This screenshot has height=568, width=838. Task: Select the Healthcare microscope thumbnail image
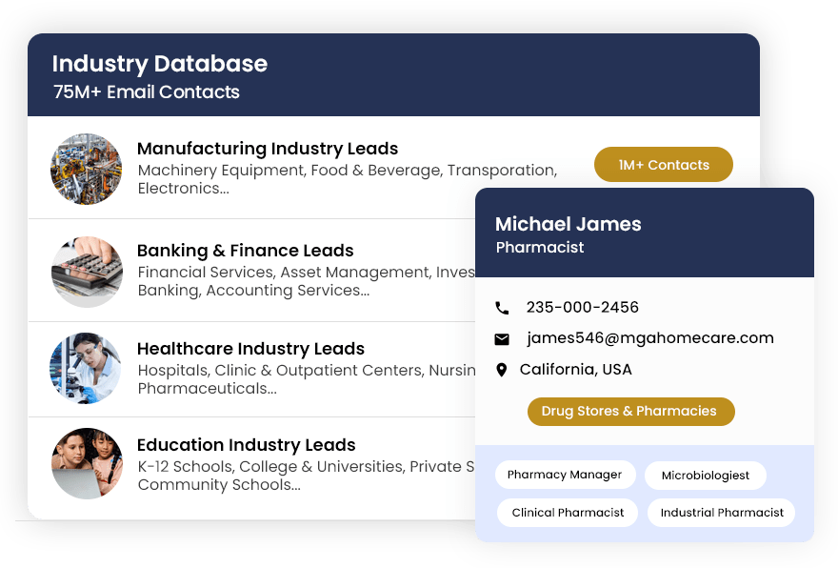(x=87, y=368)
